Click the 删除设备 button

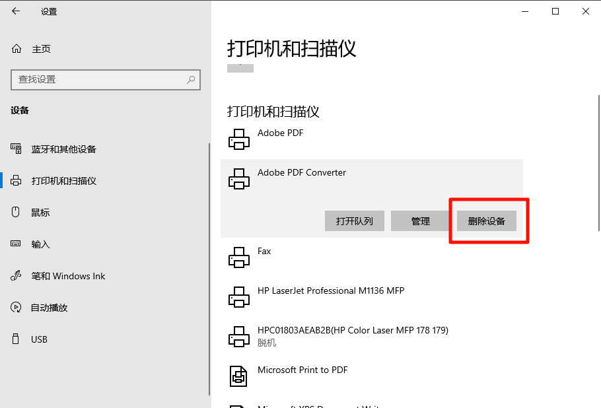click(486, 221)
